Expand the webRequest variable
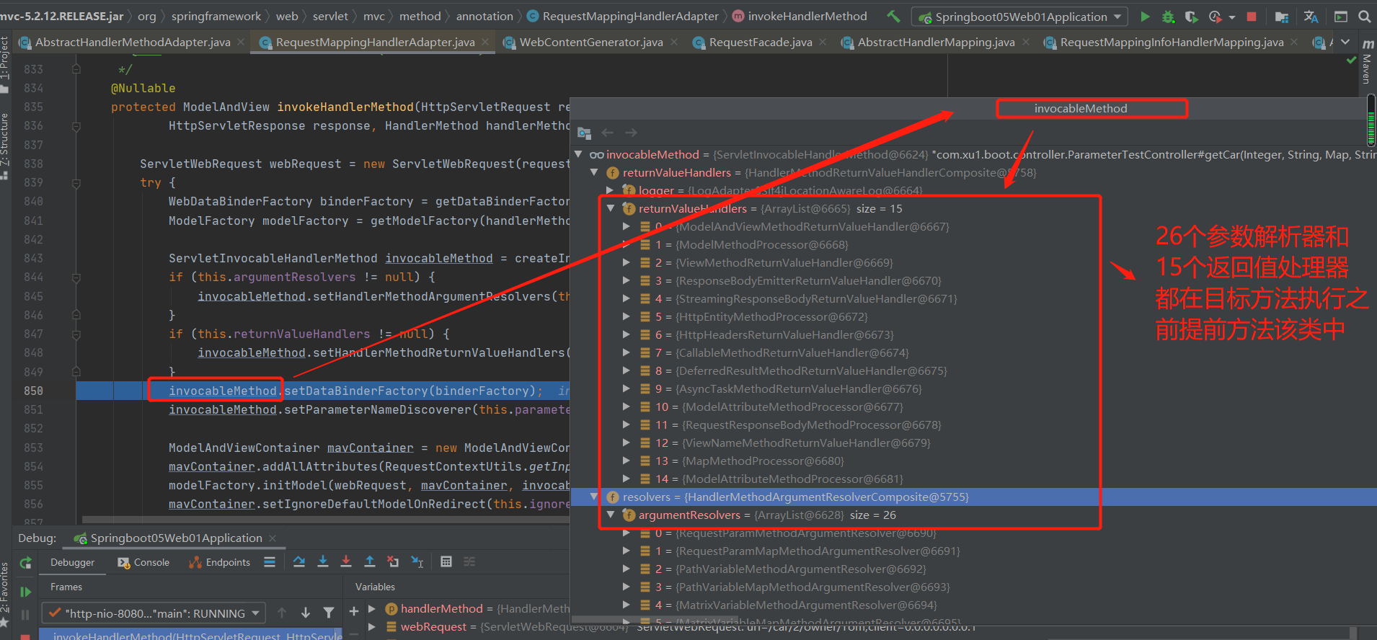Screen dimensions: 1377x640 (372, 626)
